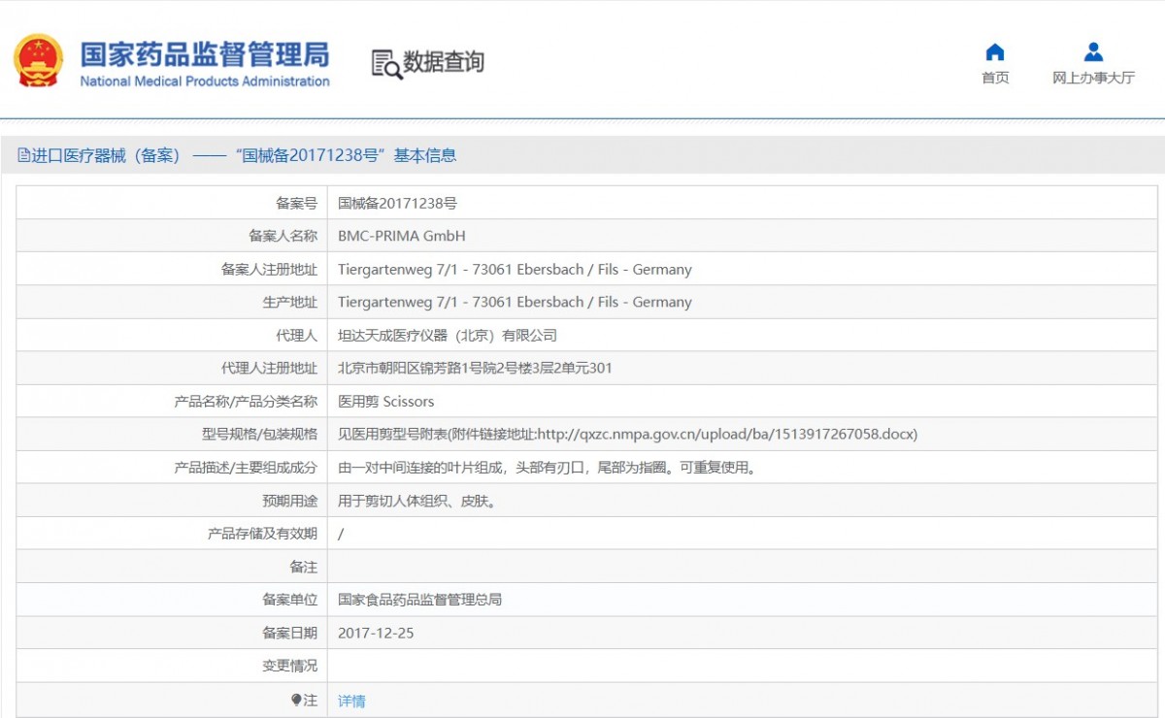Click the slash value of 产品存储及有效期
Screen dimensions: 1165x718
pos(341,534)
